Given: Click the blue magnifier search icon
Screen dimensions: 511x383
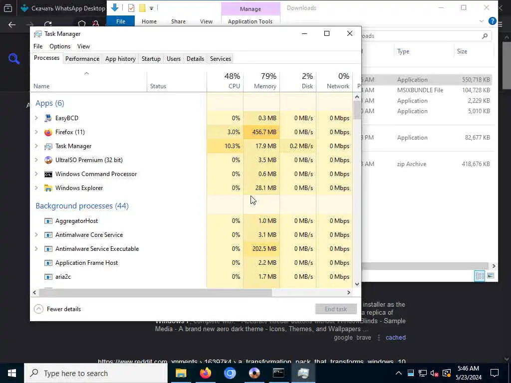Looking at the screenshot, I should [x=14, y=59].
